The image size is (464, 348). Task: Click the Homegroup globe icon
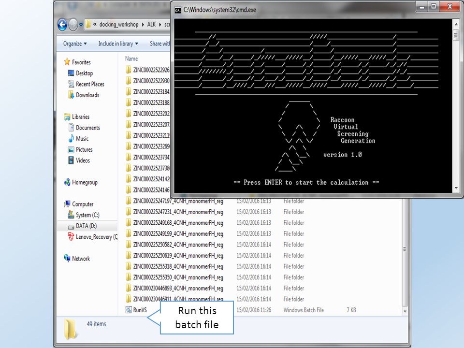point(67,182)
